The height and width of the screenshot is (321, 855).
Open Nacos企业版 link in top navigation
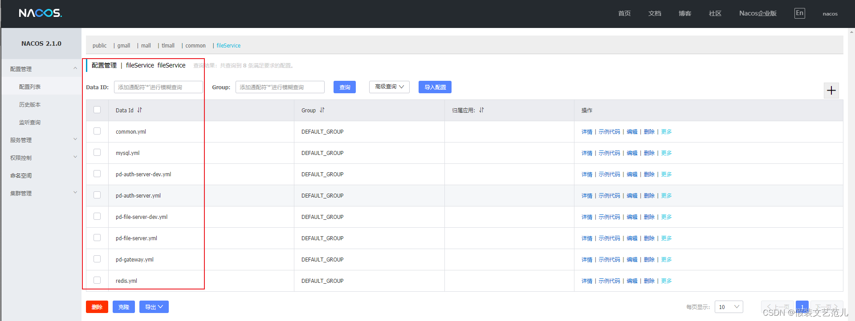pyautogui.click(x=758, y=13)
